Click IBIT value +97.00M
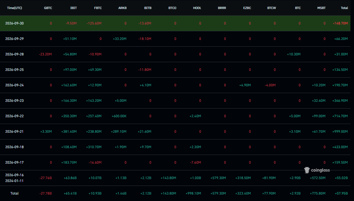354x201 pixels. coord(70,70)
